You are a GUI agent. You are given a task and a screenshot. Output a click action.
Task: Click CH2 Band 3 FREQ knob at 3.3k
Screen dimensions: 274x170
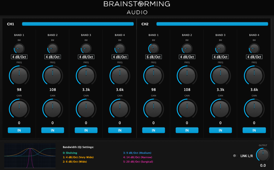[220, 76]
